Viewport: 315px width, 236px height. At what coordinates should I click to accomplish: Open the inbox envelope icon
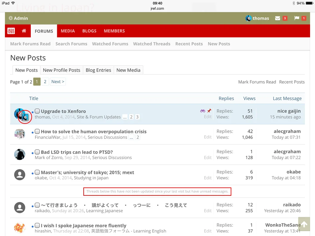click(278, 18)
